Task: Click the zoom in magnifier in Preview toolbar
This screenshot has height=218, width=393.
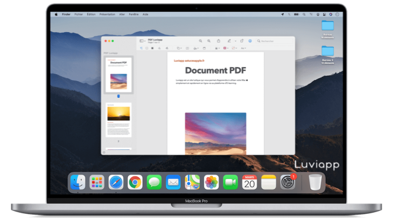Action: tap(209, 40)
